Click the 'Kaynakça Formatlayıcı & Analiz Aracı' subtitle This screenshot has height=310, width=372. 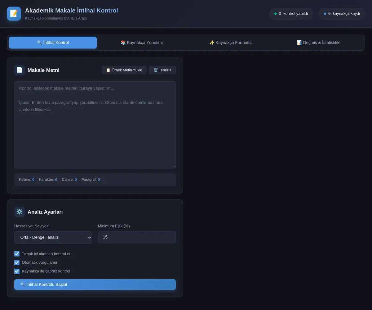(x=56, y=18)
